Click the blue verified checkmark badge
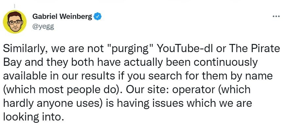288x128 pixels. point(98,17)
